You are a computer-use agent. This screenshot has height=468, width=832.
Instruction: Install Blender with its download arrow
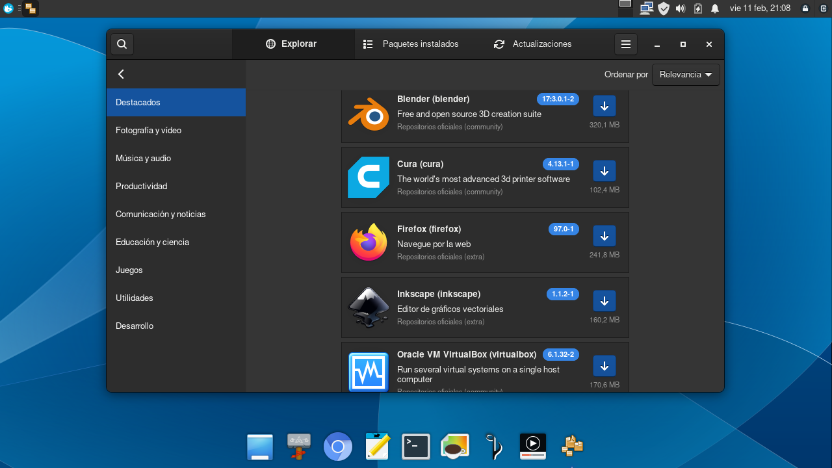(604, 106)
